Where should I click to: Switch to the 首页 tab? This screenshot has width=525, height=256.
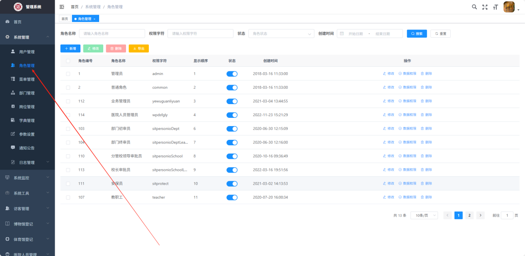(x=65, y=19)
